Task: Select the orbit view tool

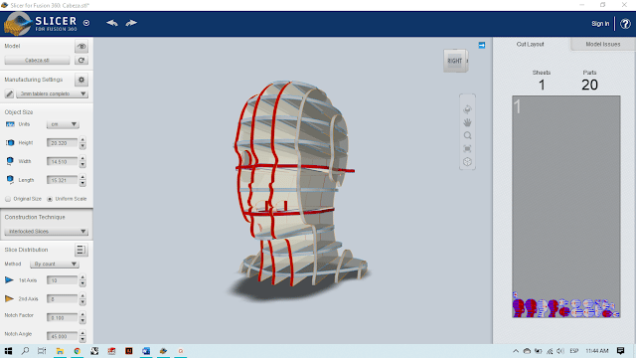Action: tap(467, 109)
